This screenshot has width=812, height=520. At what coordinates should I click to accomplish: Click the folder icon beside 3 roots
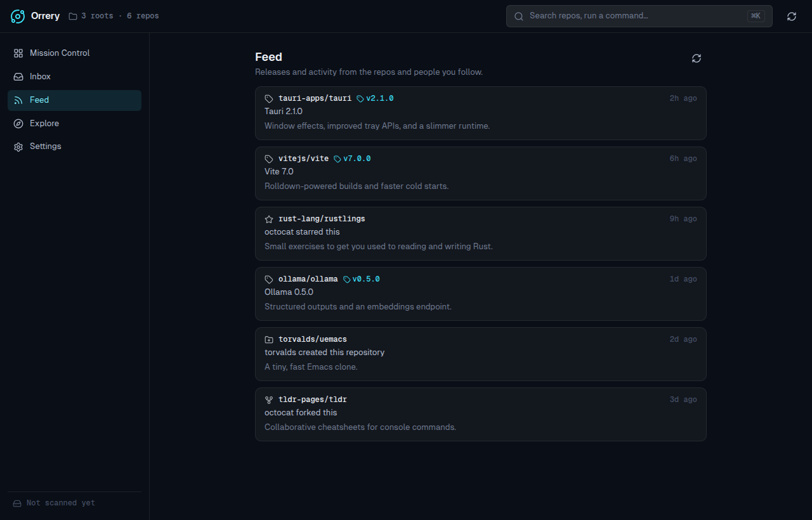tap(73, 16)
